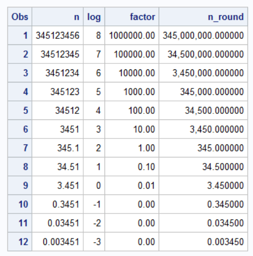Select the n cell showing 34.51
Viewport: 253px width, 256px height.
pos(57,167)
